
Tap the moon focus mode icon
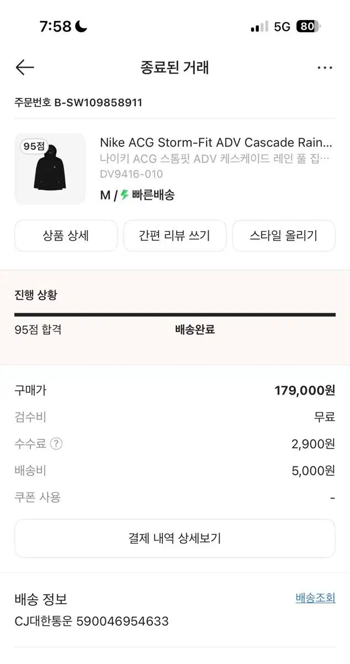tap(81, 27)
